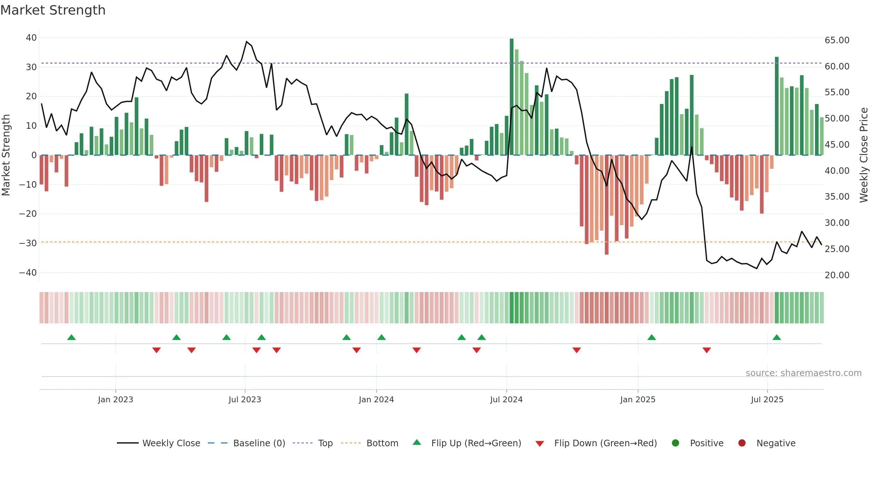
Task: Click the Jan 2023 x-axis label
Action: click(x=115, y=399)
